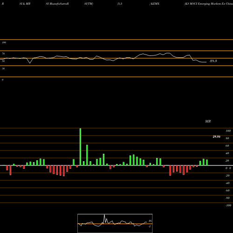Image resolution: width=233 pixels, height=233 pixels.
Task: Click the 'SI MunafaSutraR' header text
Action: pyautogui.click(x=57, y=4)
